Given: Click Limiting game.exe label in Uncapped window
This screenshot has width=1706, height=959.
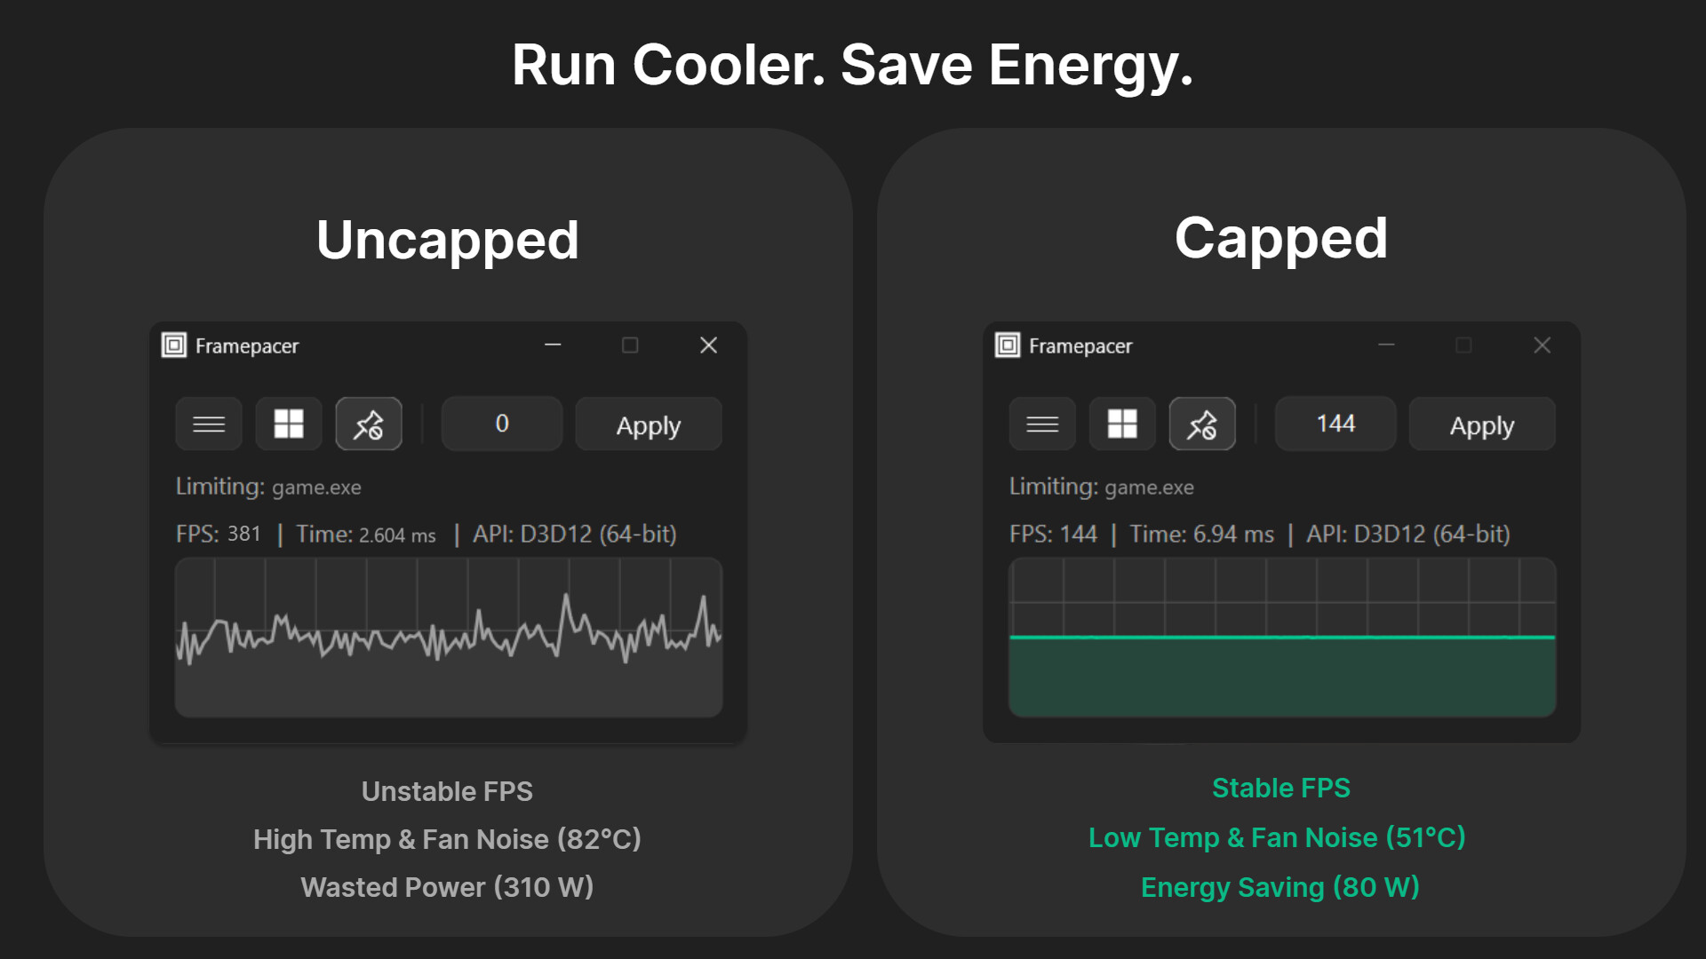Looking at the screenshot, I should pos(268,487).
